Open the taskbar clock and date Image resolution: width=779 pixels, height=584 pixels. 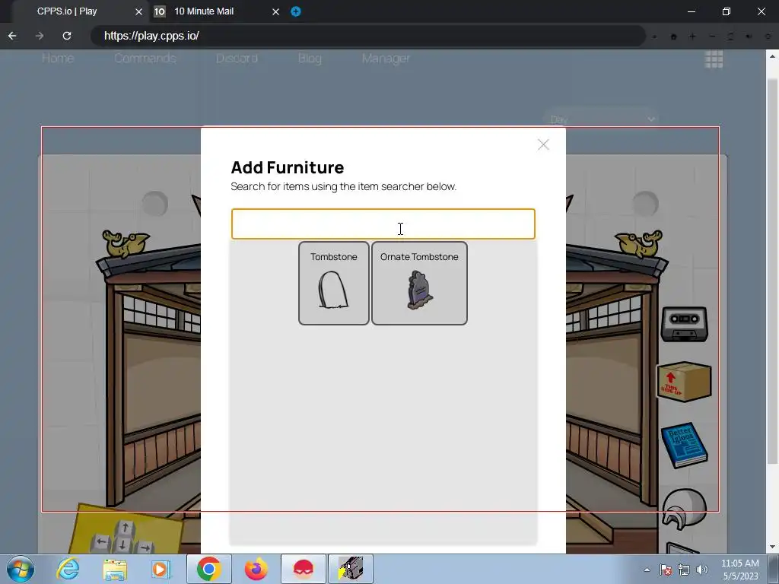(740, 570)
